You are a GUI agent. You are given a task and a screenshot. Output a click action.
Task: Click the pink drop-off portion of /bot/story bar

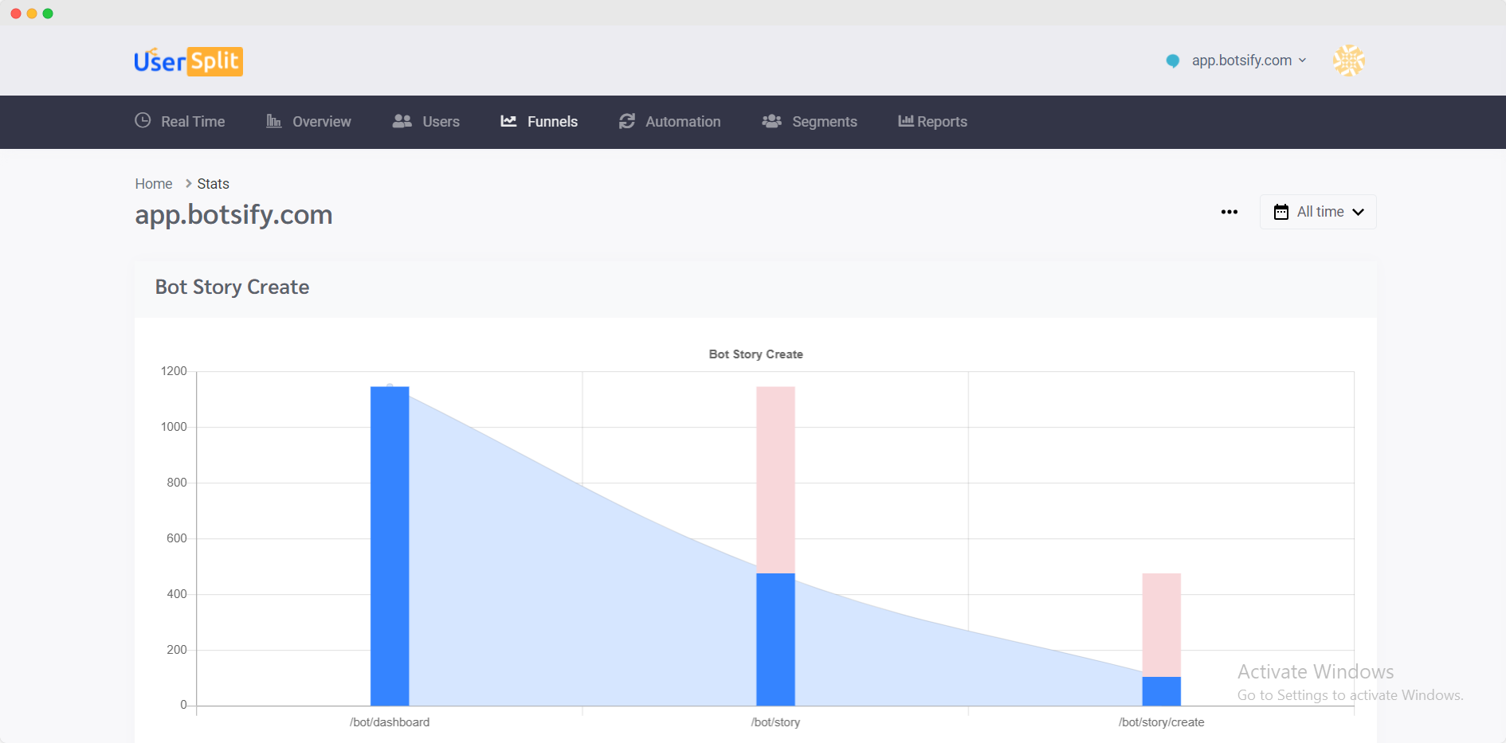[775, 480]
